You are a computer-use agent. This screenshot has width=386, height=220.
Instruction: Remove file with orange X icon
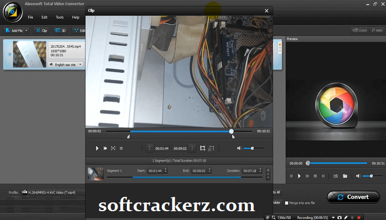280,45
